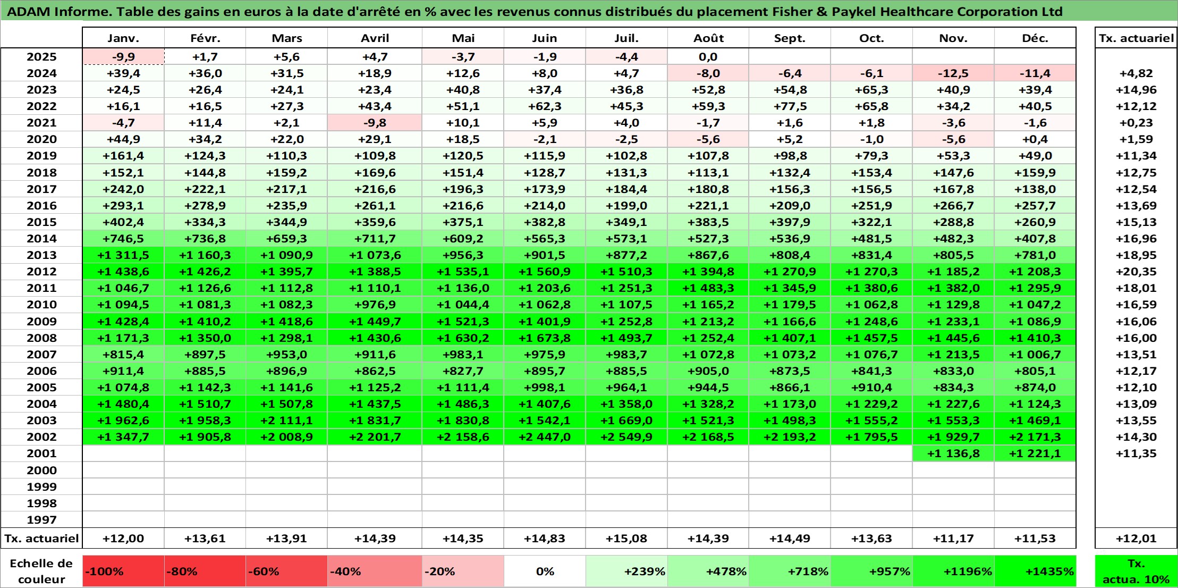Click the +1435% bright green swatch
The image size is (1178, 588).
pos(1035,572)
